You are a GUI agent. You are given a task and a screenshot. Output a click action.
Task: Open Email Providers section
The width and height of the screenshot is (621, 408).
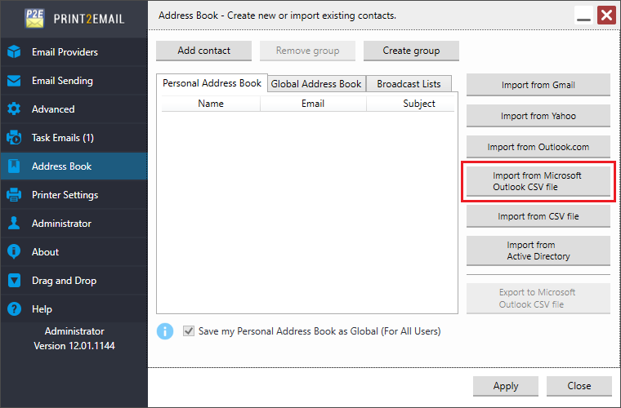click(74, 51)
